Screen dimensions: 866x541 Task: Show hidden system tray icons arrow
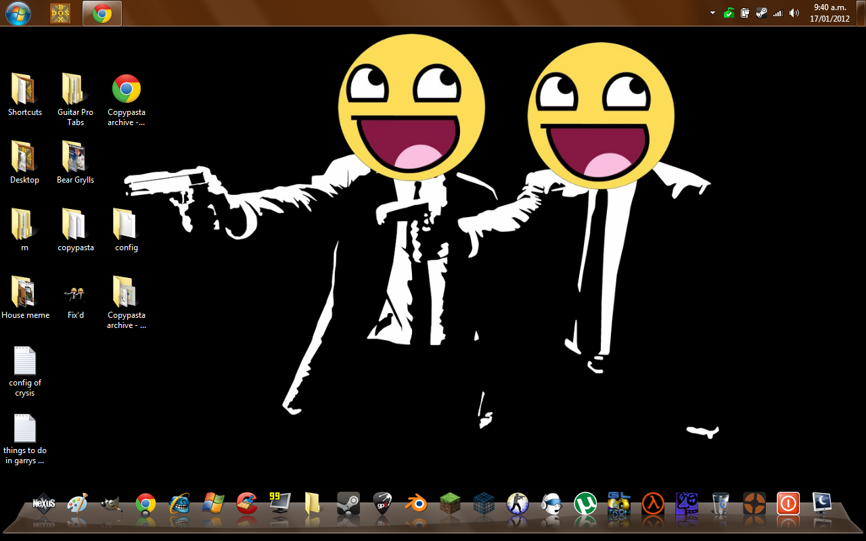(712, 13)
